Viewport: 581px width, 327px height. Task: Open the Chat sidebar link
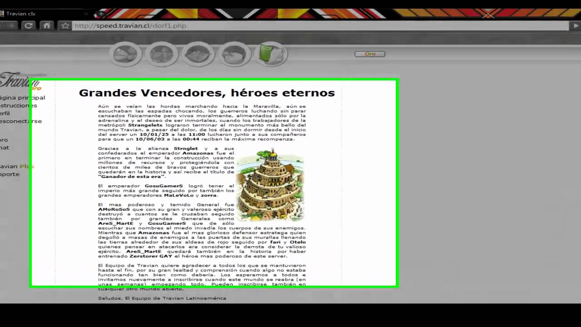(5, 148)
